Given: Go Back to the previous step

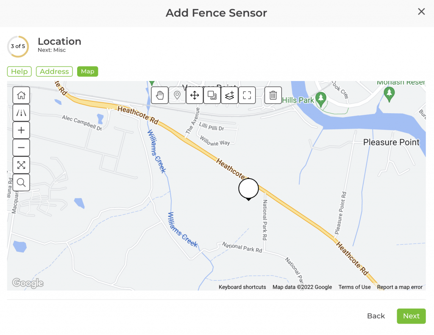Looking at the screenshot, I should [x=376, y=316].
